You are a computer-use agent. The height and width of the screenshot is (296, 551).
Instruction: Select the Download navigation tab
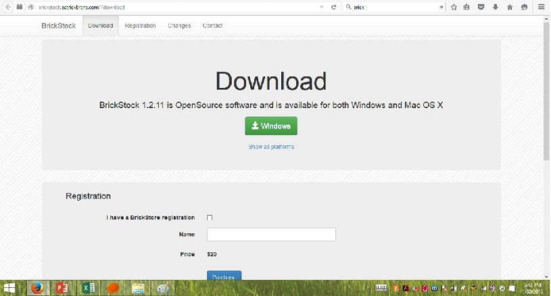click(101, 26)
